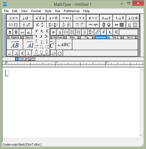The width and height of the screenshot is (146, 149).
Task: Insert theta symbol from small bar
Action: click(x=16, y=32)
